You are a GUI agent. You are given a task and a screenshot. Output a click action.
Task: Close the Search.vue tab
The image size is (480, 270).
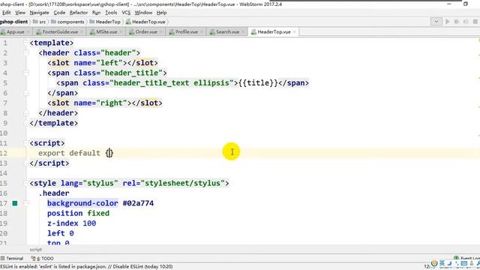click(x=243, y=31)
